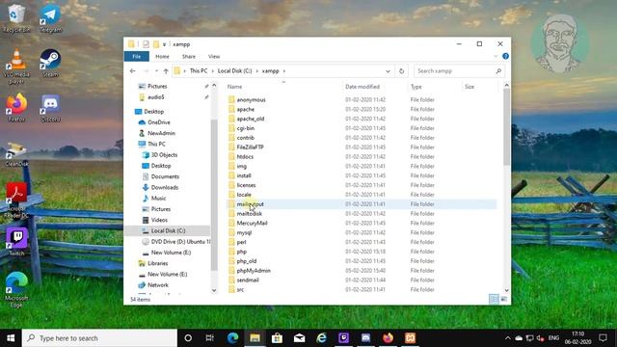
Task: Select the sendmail folder
Action: click(x=248, y=280)
